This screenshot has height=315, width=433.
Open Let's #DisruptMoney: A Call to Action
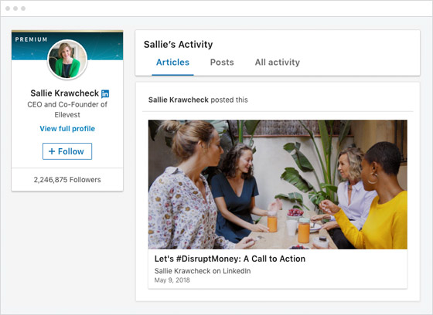(230, 259)
